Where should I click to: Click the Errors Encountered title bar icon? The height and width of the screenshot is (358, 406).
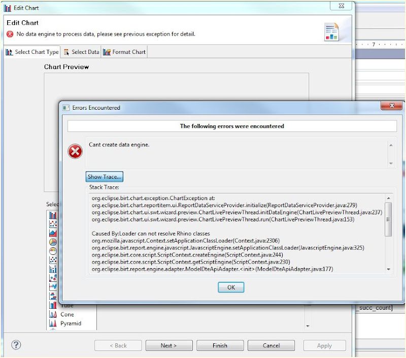(x=66, y=108)
